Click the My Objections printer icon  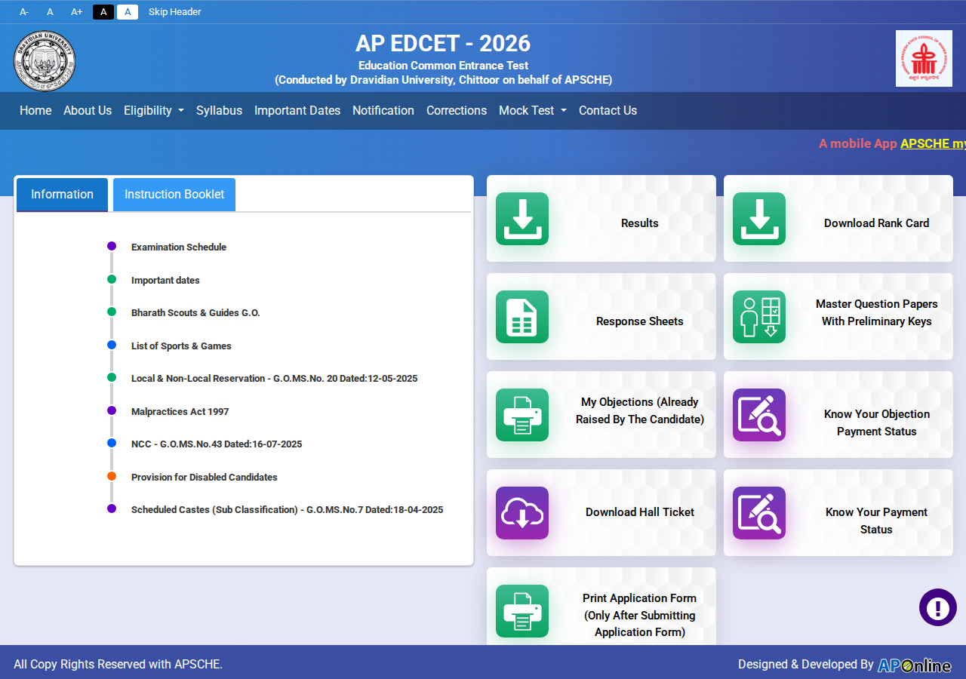[x=522, y=415]
